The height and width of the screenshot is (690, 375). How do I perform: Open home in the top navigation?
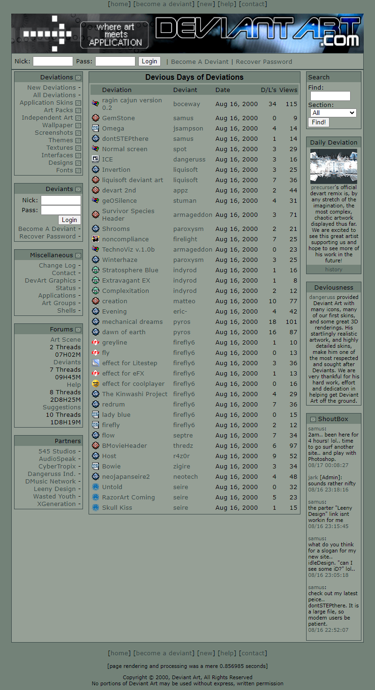point(120,4)
